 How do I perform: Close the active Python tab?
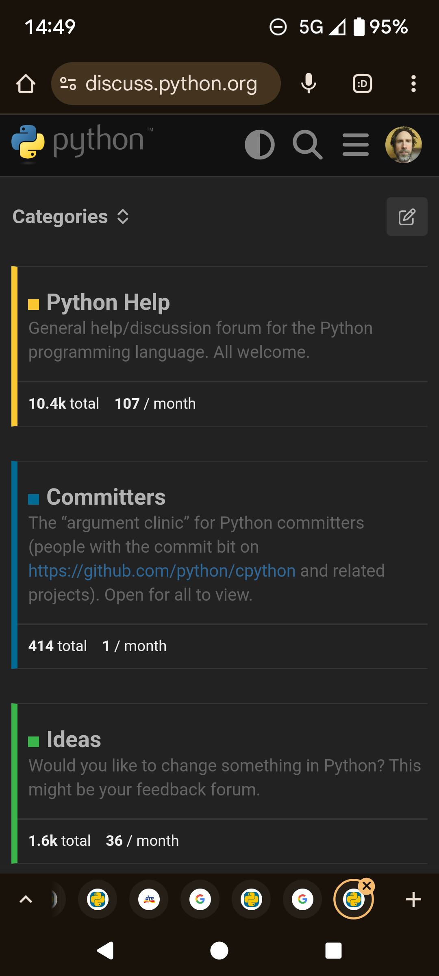367,886
